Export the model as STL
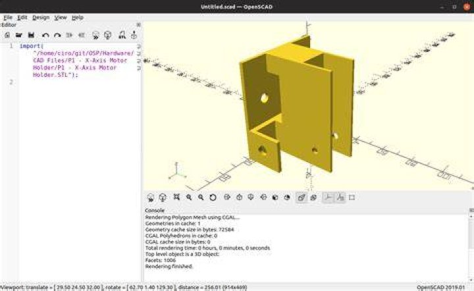 122,36
